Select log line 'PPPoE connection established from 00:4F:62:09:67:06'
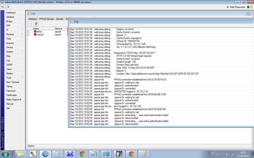Viewport: 254px width, 158px height. (140, 109)
